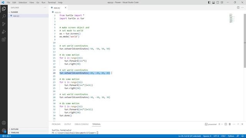The image size is (246, 138).
Task: Open the feedback icon in status bar
Action: point(238,136)
